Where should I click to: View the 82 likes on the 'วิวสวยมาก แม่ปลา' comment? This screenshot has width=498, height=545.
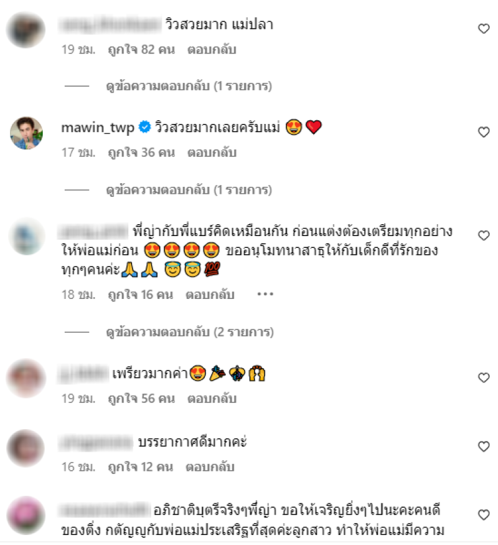coord(141,49)
